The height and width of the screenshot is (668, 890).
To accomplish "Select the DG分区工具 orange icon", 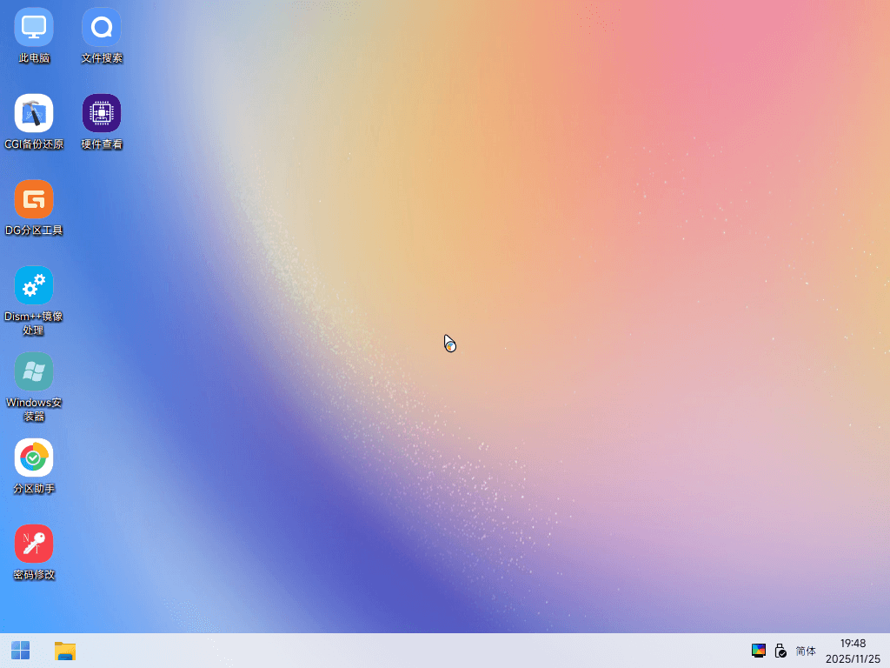I will coord(34,199).
